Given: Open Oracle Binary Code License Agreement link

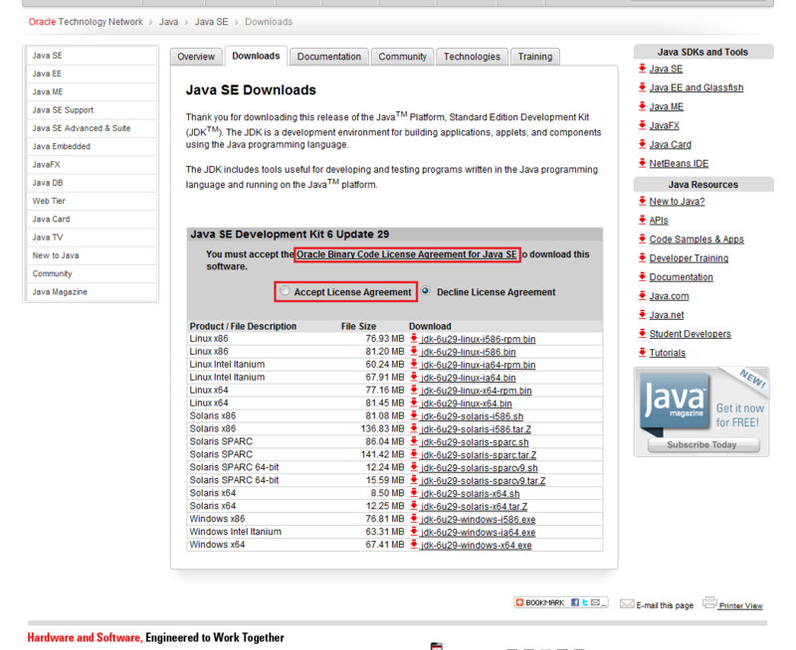Looking at the screenshot, I should point(407,254).
